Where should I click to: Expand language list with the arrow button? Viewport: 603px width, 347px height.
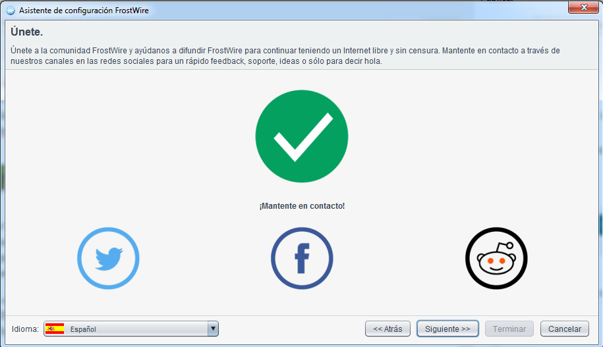pyautogui.click(x=213, y=329)
